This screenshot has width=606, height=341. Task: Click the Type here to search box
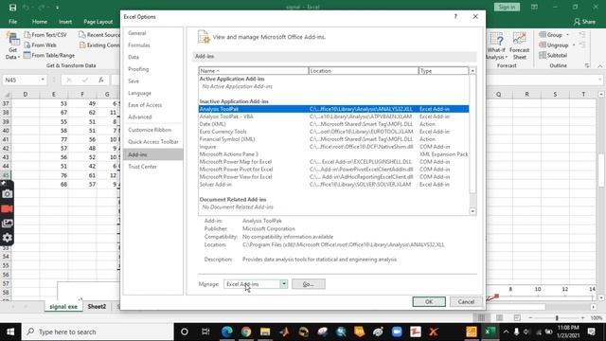[98, 332]
